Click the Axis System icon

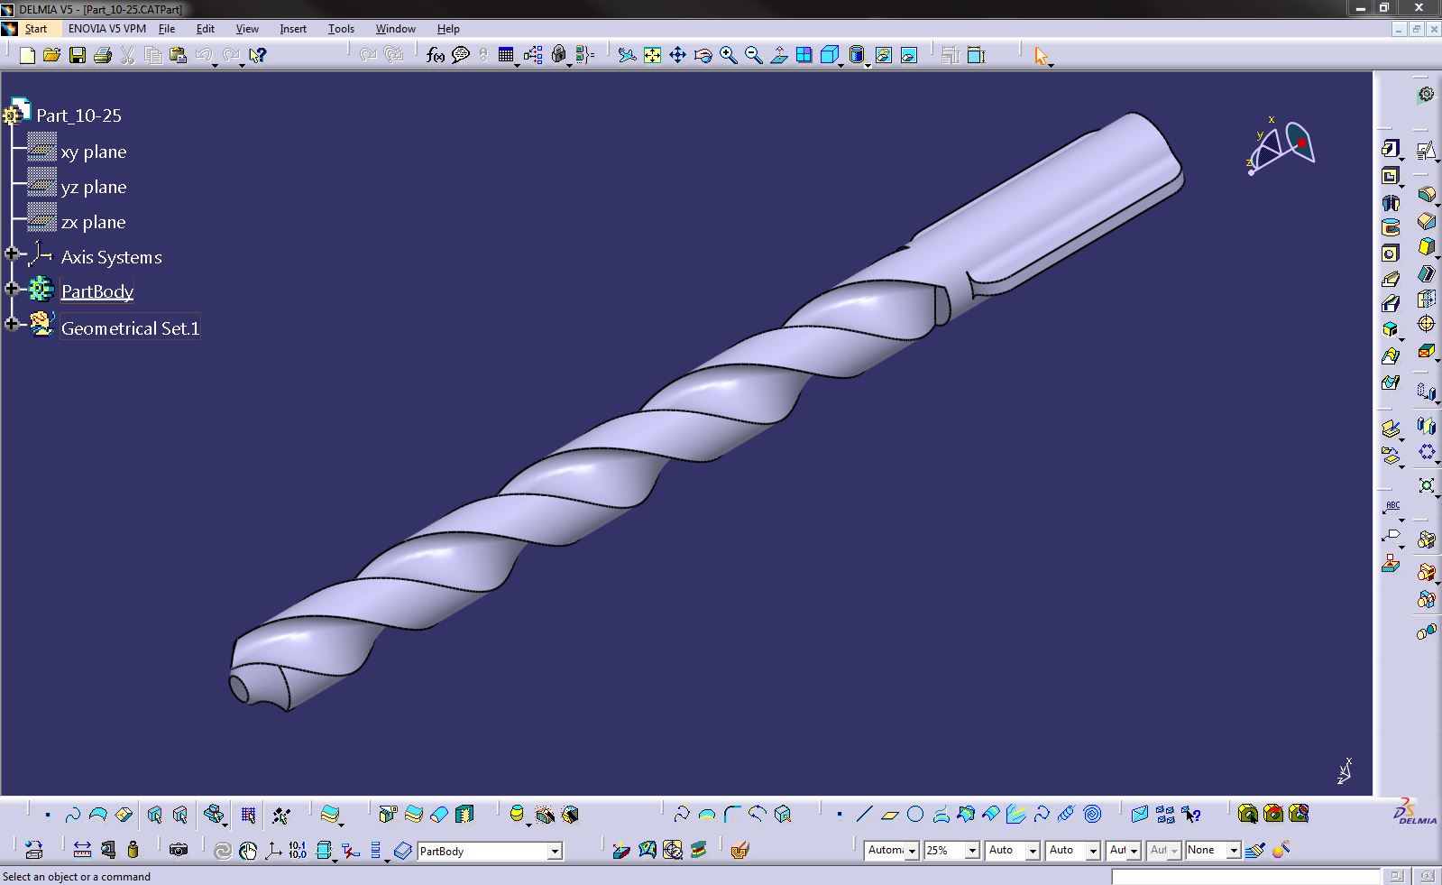coord(272,850)
